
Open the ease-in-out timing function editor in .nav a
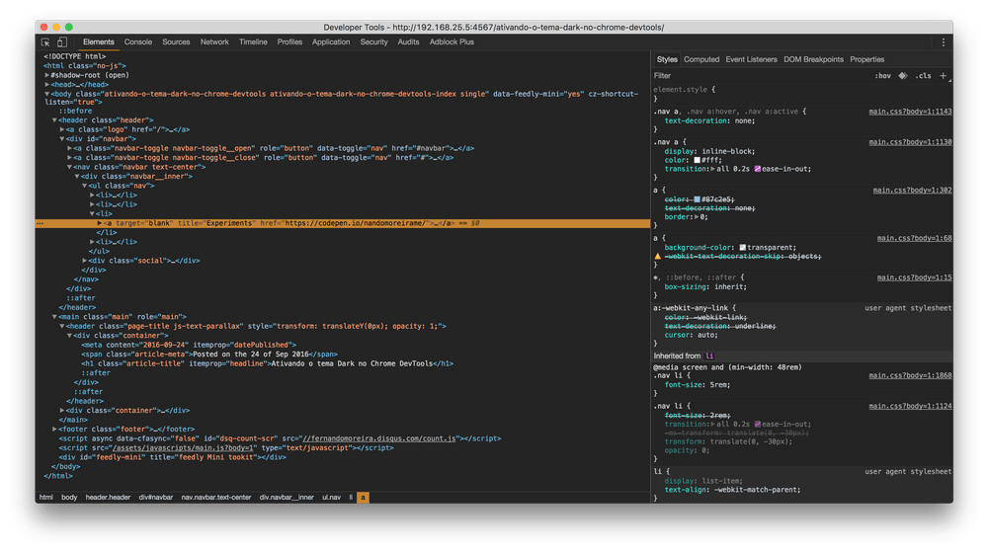point(758,169)
